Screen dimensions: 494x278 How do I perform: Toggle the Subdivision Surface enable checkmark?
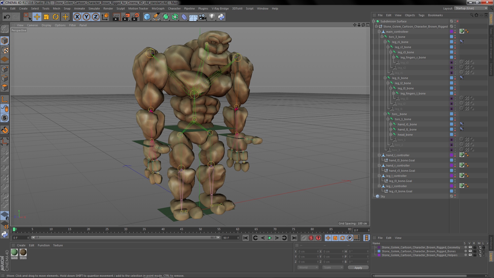click(x=457, y=21)
